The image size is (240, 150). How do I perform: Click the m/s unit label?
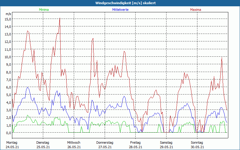pyautogui.click(x=8, y=14)
